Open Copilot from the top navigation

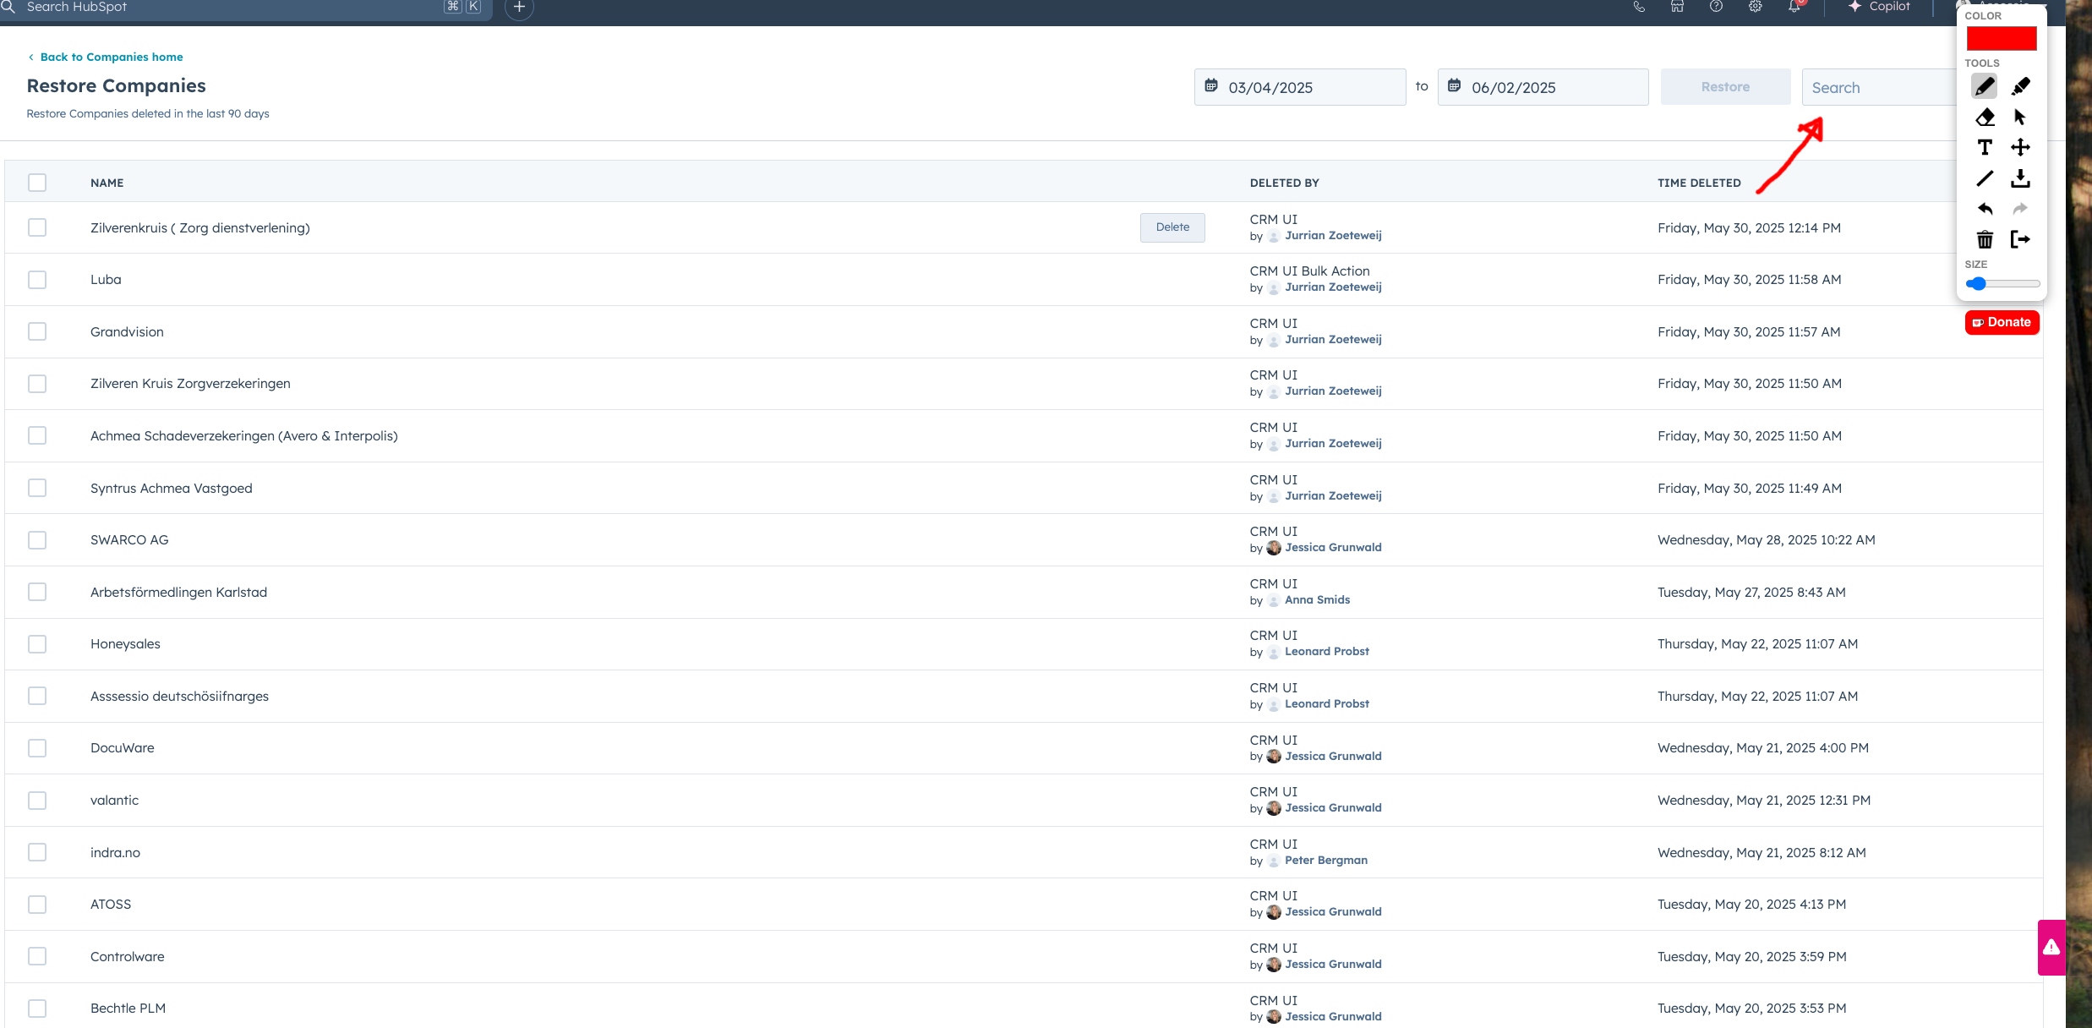click(x=1879, y=7)
